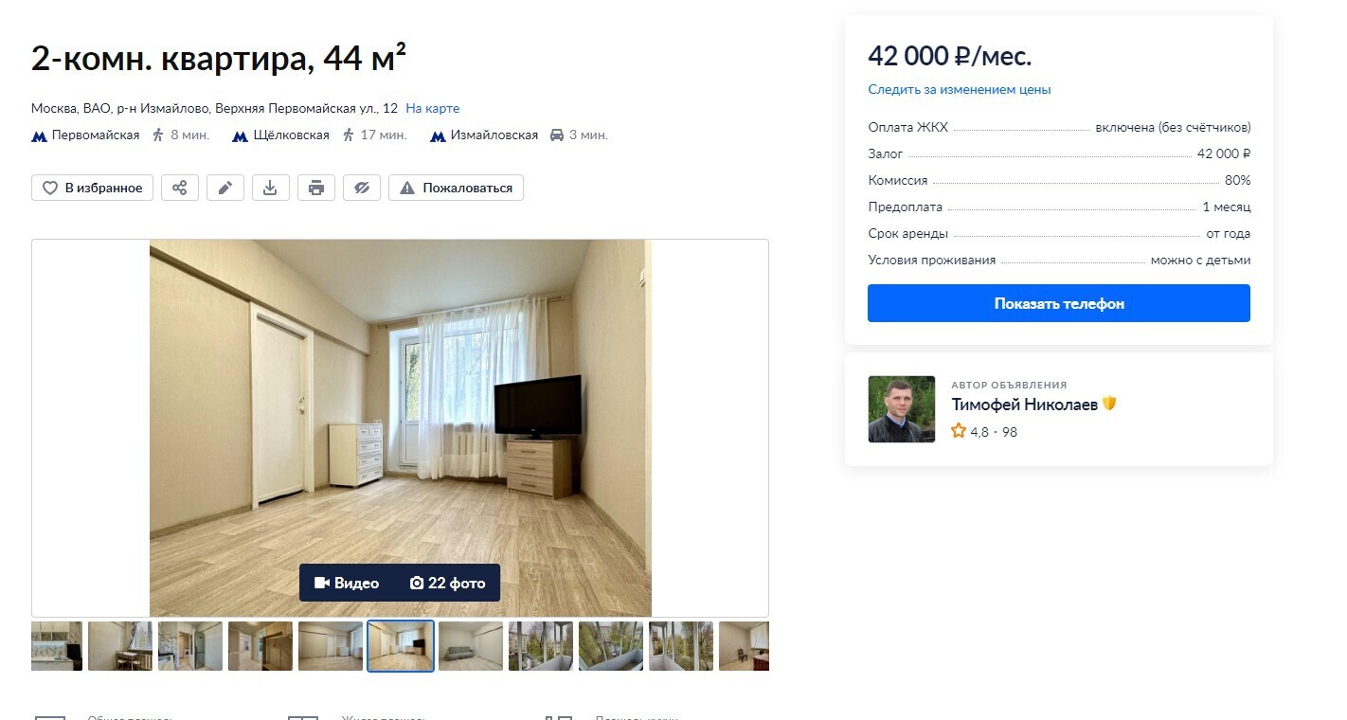Click the author's avatar photo

902,409
